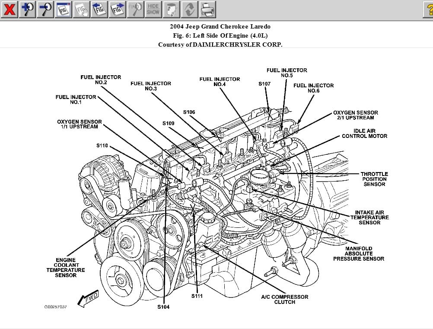Click the 'FUEL INJECTOR NO.1' label
The width and height of the screenshot is (433, 329).
click(76, 99)
